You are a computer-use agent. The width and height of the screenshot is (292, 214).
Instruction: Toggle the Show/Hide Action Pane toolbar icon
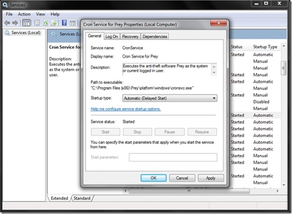click(x=73, y=23)
